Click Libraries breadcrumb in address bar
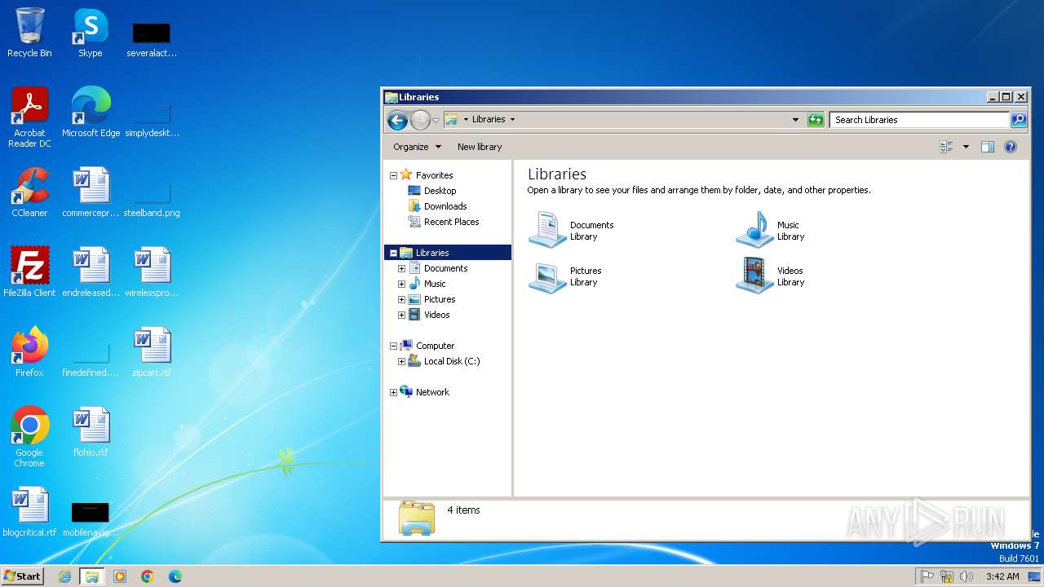1044x587 pixels. point(489,119)
